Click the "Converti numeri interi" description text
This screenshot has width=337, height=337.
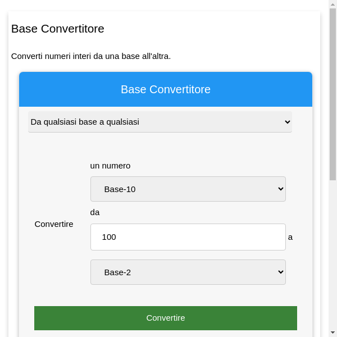pos(91,56)
